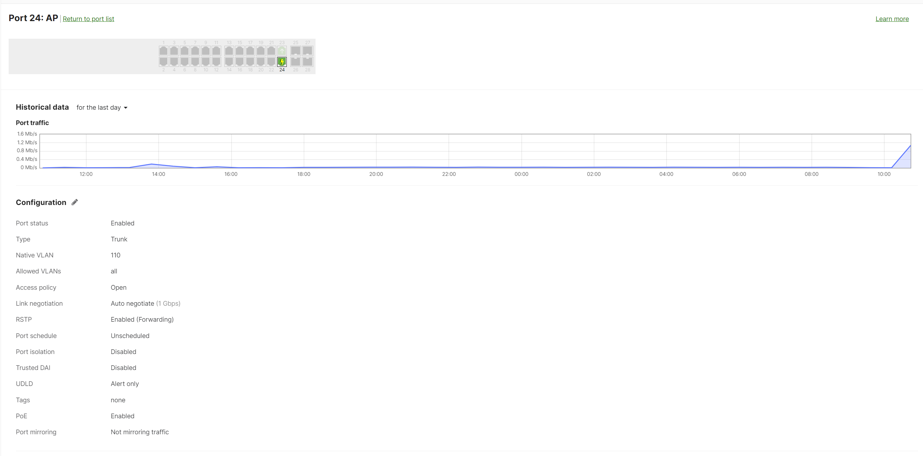Click SFP port 27 icon
The width and height of the screenshot is (923, 456).
pos(308,51)
